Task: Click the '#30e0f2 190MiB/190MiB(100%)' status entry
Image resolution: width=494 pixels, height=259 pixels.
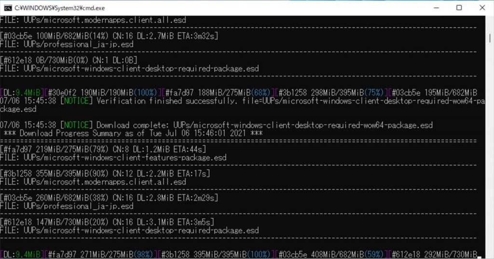Action: click(102, 93)
